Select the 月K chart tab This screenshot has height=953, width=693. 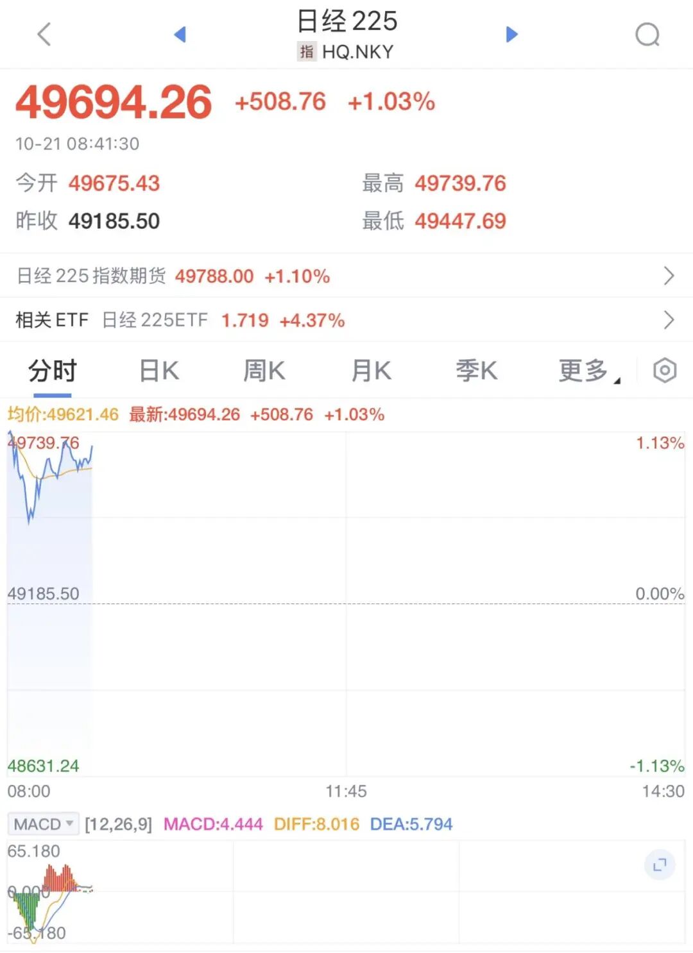pyautogui.click(x=371, y=371)
